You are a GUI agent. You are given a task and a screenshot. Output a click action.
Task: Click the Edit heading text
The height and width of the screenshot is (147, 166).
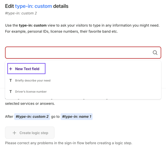(x=10, y=6)
